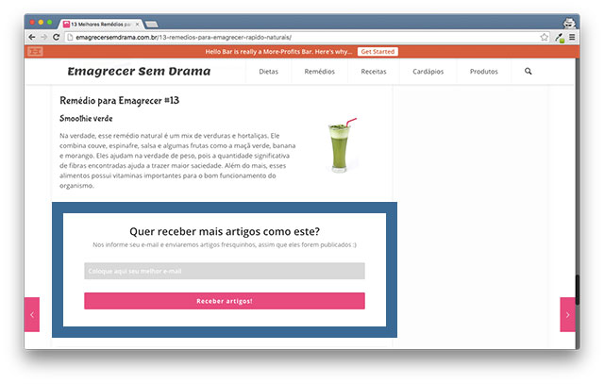This screenshot has height=384, width=604.
Task: Open the Chrome hamburger menu
Action: (x=572, y=37)
